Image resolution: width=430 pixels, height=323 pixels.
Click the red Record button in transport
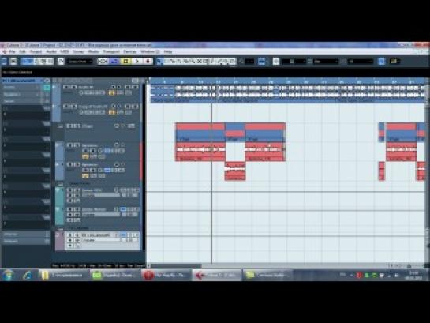(x=148, y=61)
